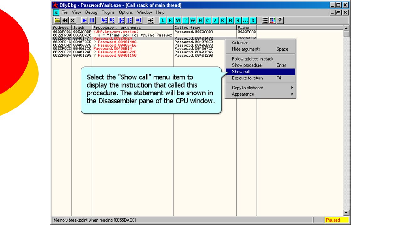Open CPU window with C button

coord(208,21)
